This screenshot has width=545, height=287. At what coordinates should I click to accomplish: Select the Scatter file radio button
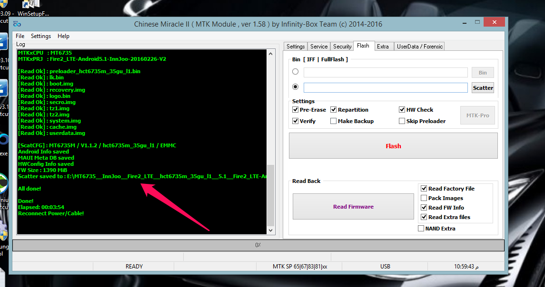(x=296, y=87)
